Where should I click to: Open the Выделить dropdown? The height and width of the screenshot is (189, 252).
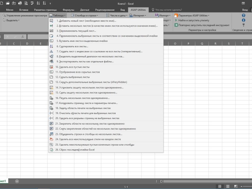11,20
